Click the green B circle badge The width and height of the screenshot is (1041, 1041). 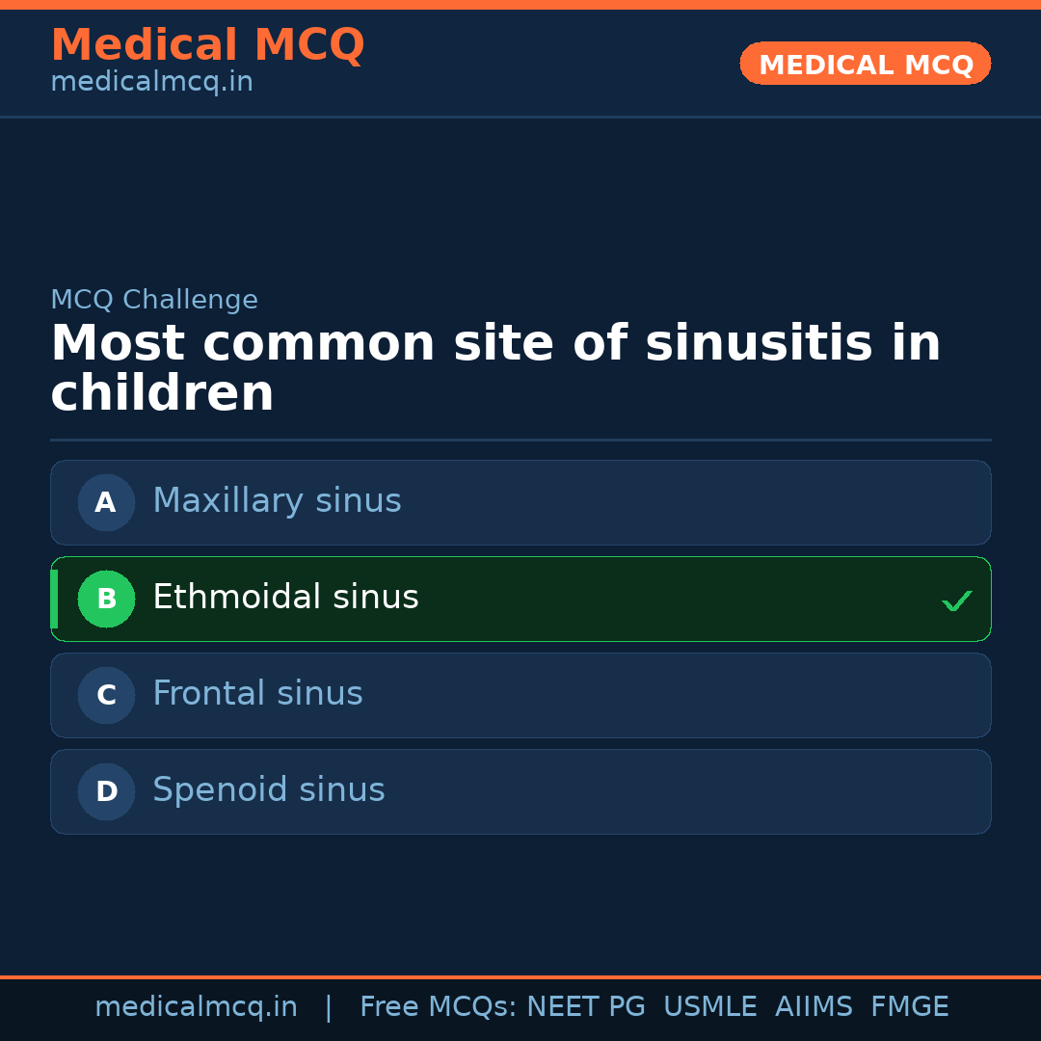106,599
